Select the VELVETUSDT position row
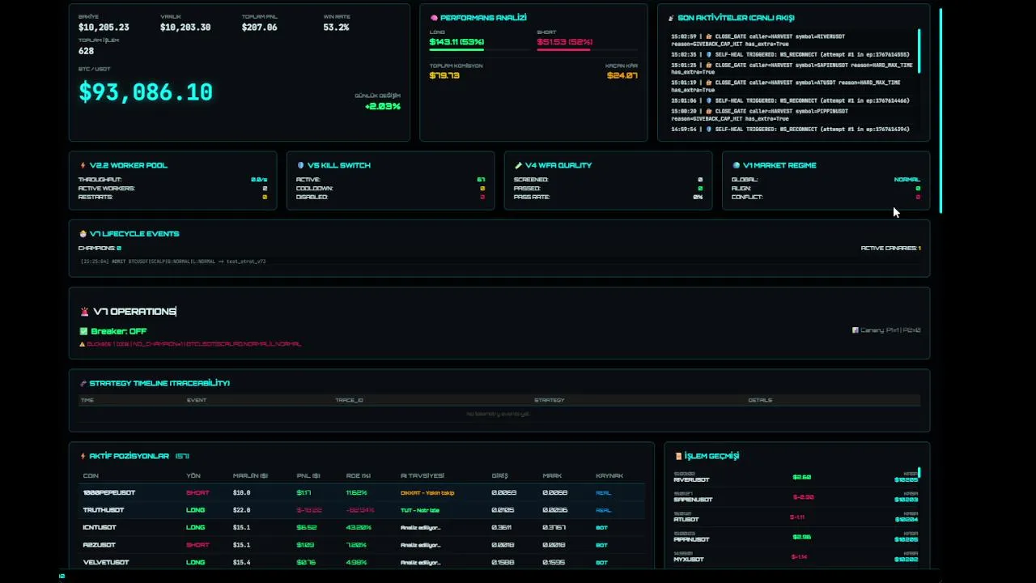This screenshot has width=1036, height=583. tap(362, 562)
